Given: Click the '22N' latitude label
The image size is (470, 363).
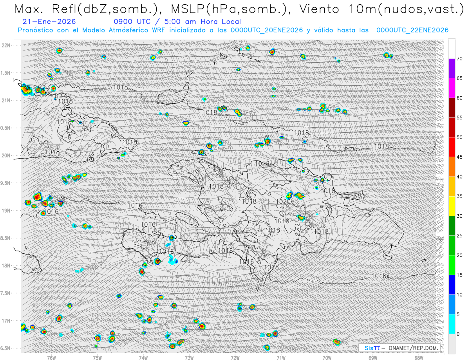Looking at the screenshot, I should click(5, 45).
